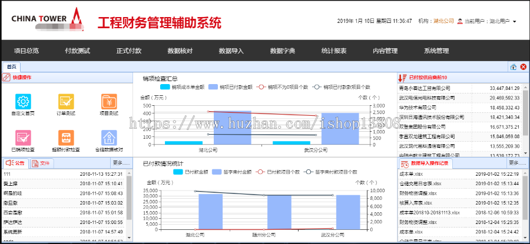Click the 2019-01-02 15:13:36 timestamp
This screenshot has width=530, height=244.
(497, 193)
